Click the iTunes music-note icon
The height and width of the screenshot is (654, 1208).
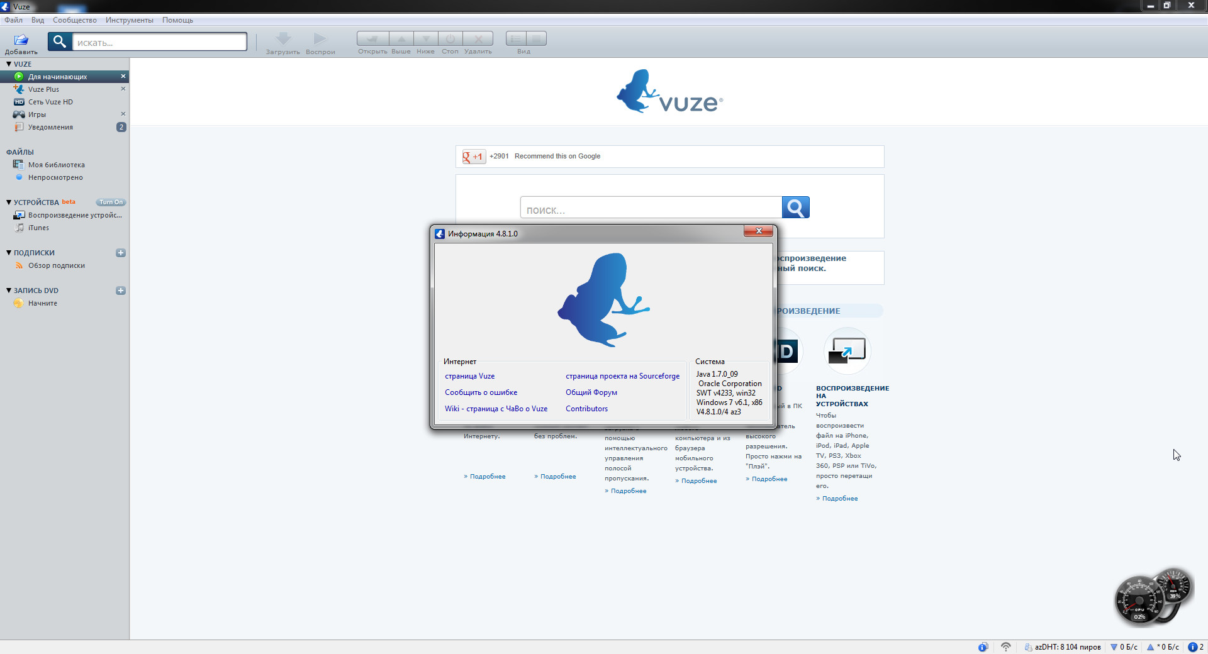tap(20, 228)
